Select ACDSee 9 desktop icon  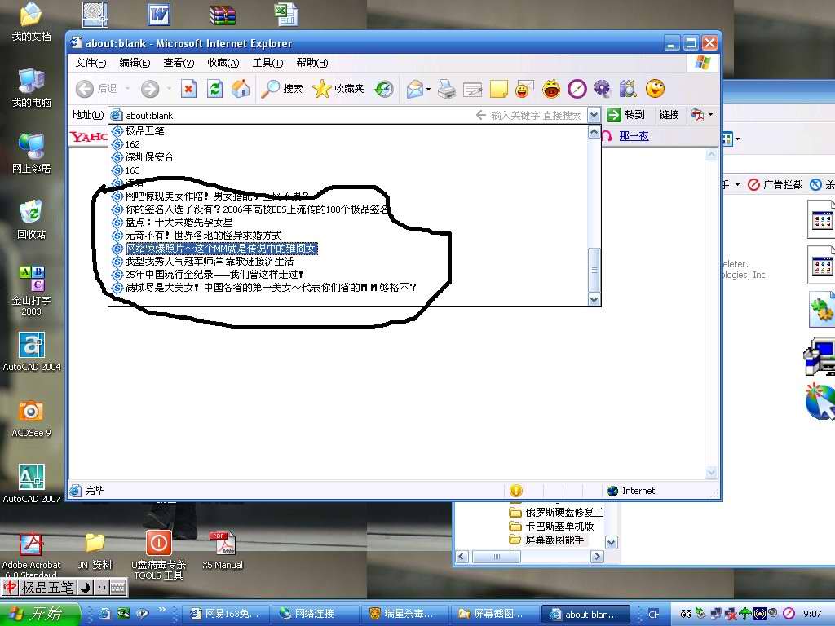click(31, 418)
